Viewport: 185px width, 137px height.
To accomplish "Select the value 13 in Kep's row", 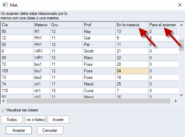I will pos(132,31).
